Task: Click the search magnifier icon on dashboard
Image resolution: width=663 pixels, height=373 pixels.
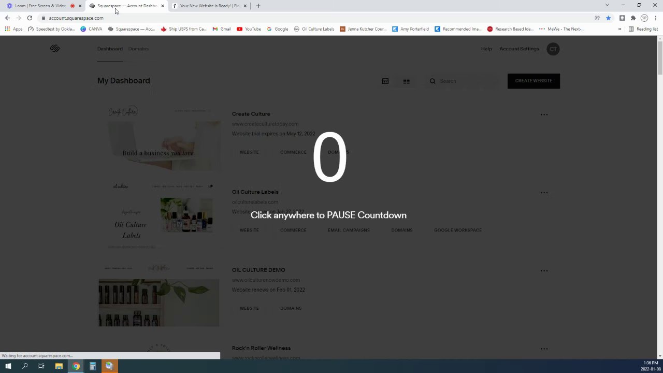Action: pos(433,81)
